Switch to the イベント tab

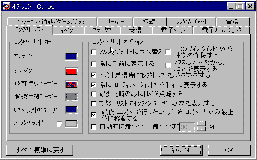pos(69,30)
